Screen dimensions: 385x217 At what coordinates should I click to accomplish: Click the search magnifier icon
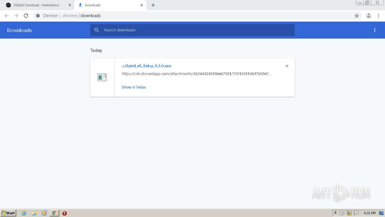pyautogui.click(x=97, y=30)
